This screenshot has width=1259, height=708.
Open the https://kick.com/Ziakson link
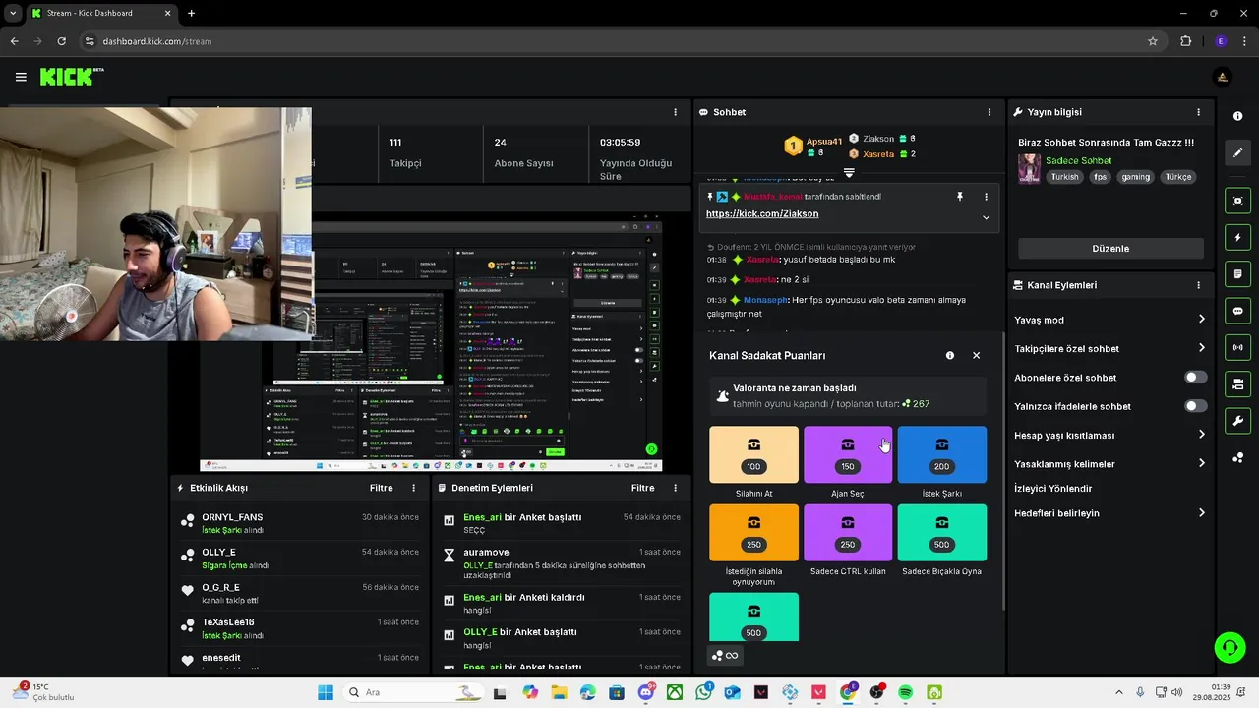click(762, 214)
